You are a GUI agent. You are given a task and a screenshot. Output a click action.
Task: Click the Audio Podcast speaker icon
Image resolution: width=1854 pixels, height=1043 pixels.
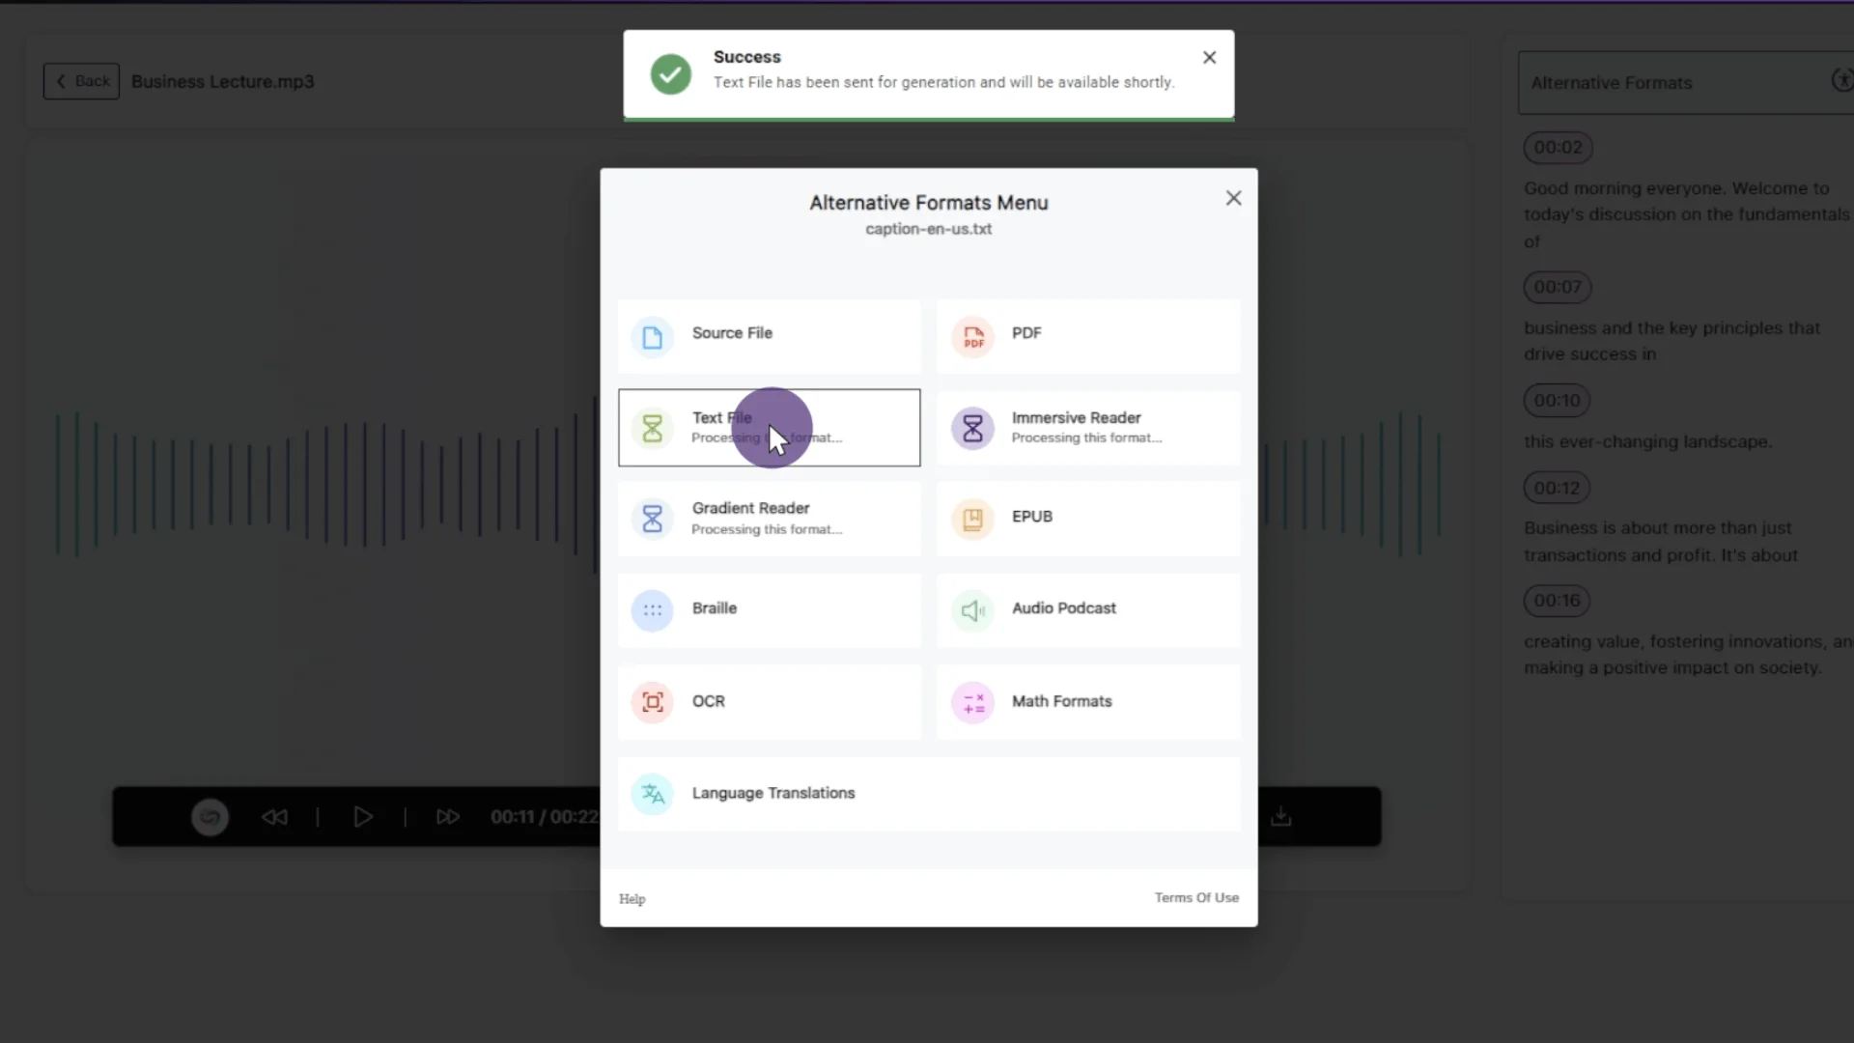(972, 610)
